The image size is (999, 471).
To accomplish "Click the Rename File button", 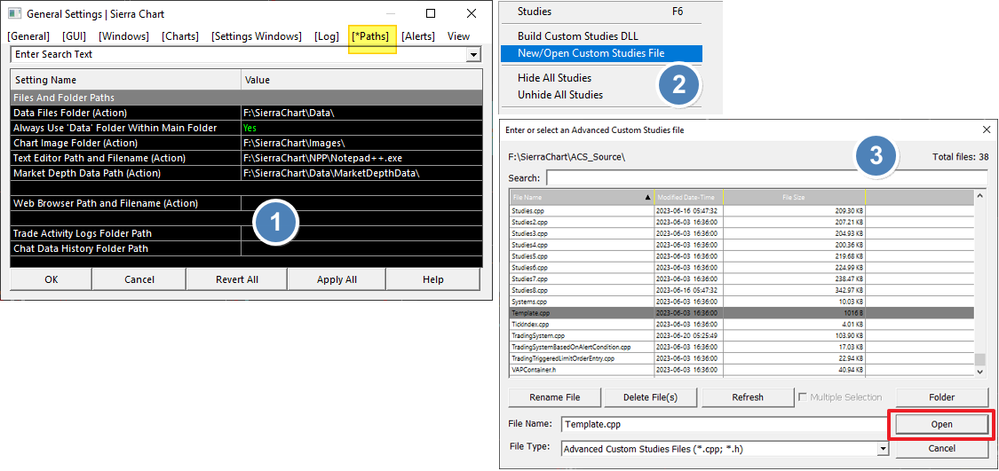I will [555, 397].
